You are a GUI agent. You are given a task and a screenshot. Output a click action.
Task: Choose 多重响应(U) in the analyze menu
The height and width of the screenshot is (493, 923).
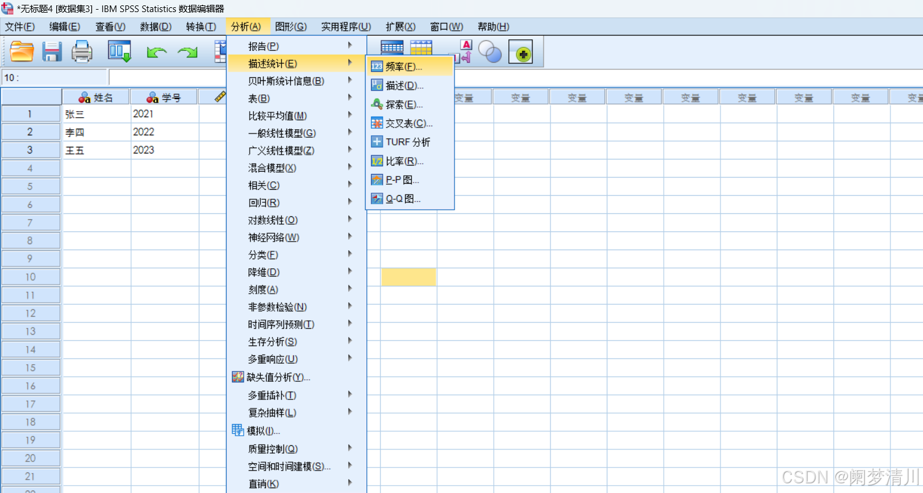click(x=296, y=359)
